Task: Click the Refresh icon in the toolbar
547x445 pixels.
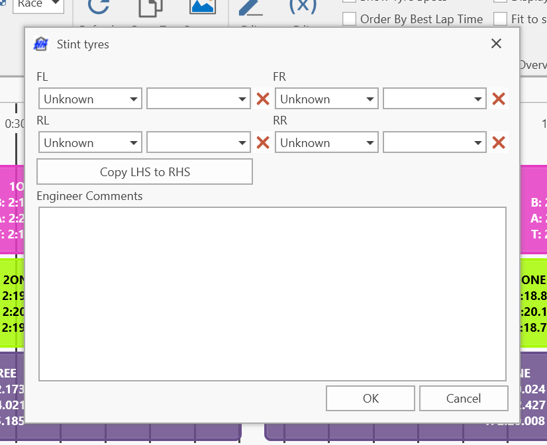Action: tap(99, 8)
